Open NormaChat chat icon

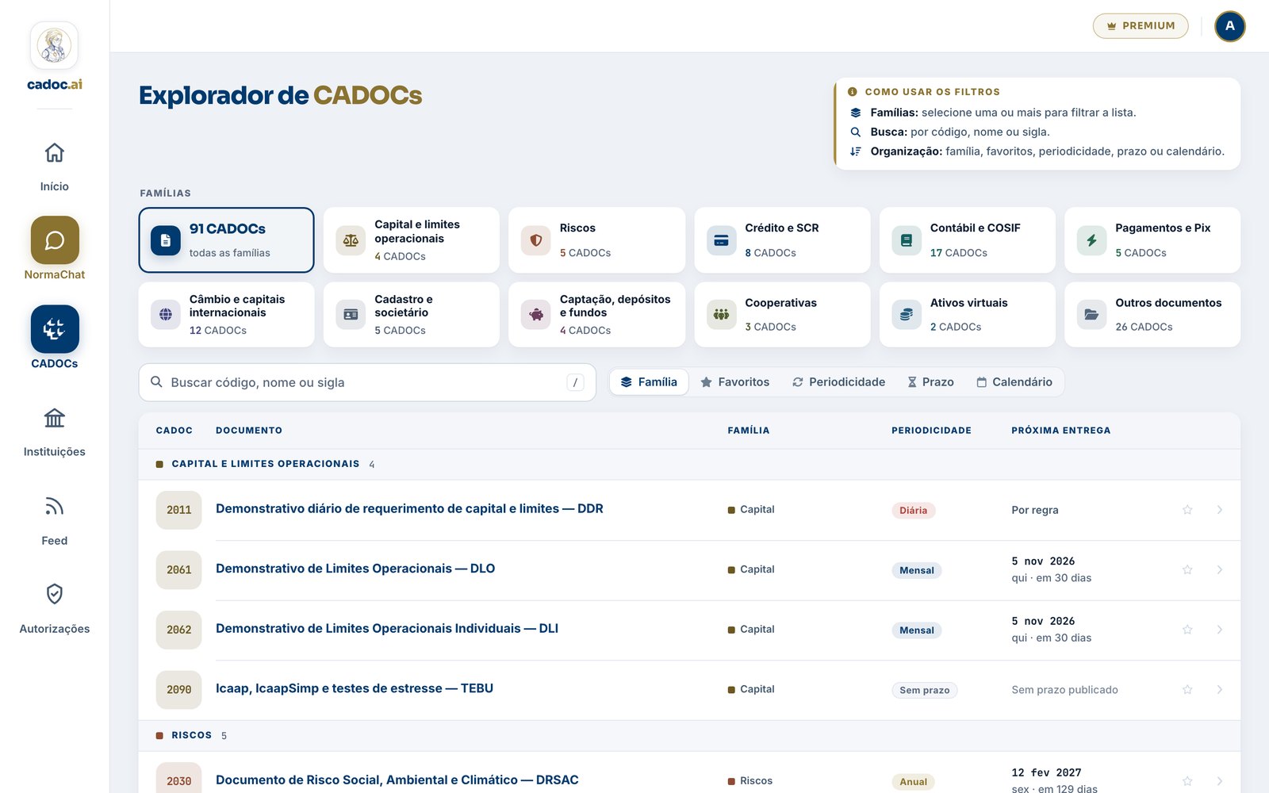[x=55, y=240]
